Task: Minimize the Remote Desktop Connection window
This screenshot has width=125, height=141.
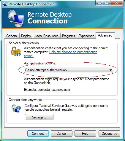Action: pyautogui.click(x=99, y=3)
